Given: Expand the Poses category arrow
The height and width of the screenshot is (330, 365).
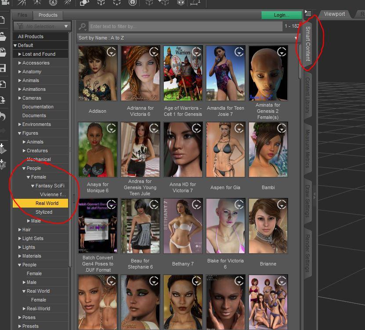Looking at the screenshot, I should (x=20, y=317).
